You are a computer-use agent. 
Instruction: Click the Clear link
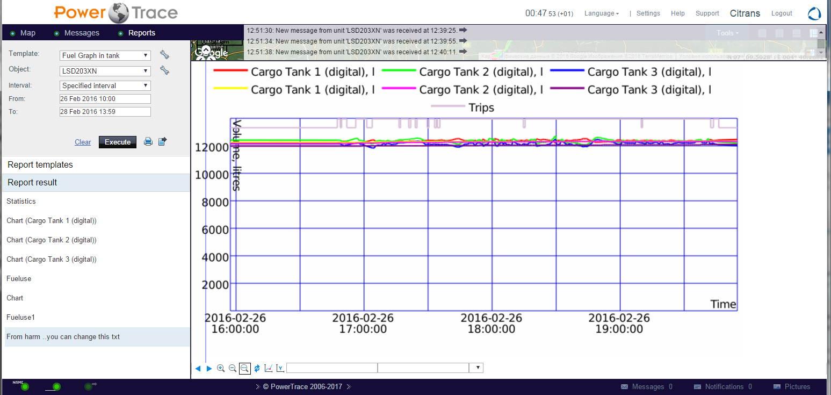click(x=83, y=142)
